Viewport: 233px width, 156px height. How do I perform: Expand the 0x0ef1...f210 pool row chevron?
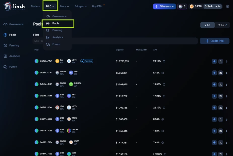coord(226,73)
